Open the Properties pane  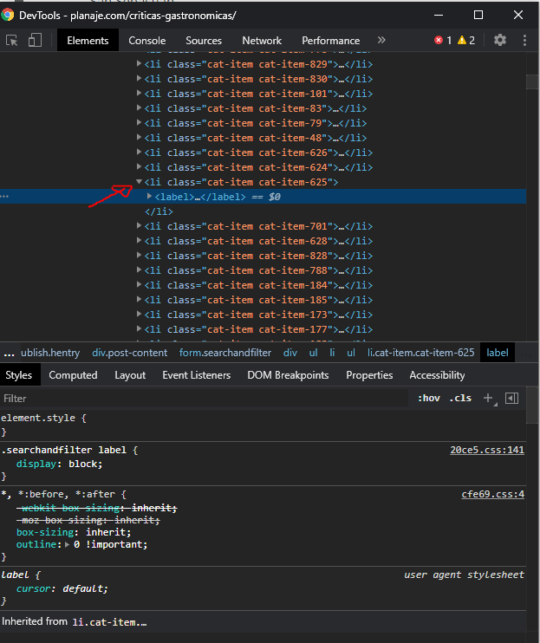[x=369, y=375]
